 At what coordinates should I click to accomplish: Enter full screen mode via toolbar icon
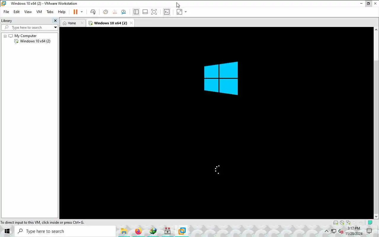click(154, 12)
